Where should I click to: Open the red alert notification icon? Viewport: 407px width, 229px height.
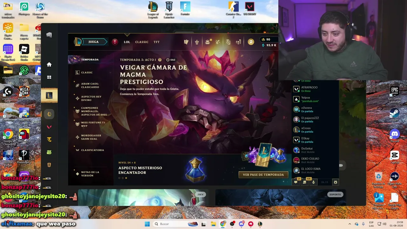(x=115, y=42)
